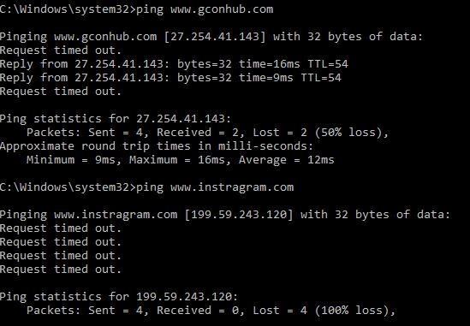Click the '(100% loss)' text
Viewport: 470px width, 326px height.
pos(352,311)
